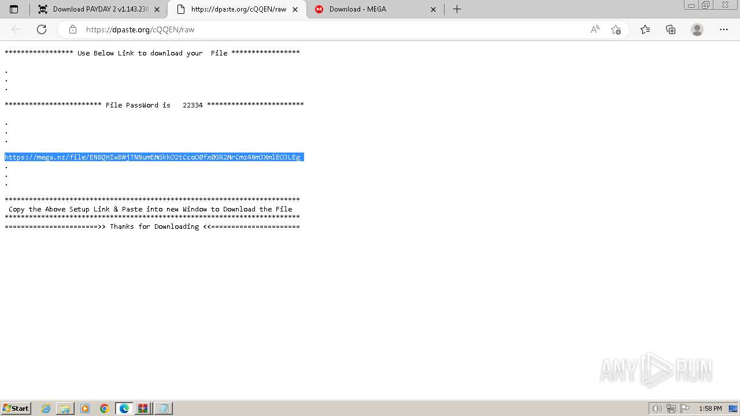Screen dimensions: 740x416
Task: Open Windows Explorer folder icon in taskbar
Action: 65,408
